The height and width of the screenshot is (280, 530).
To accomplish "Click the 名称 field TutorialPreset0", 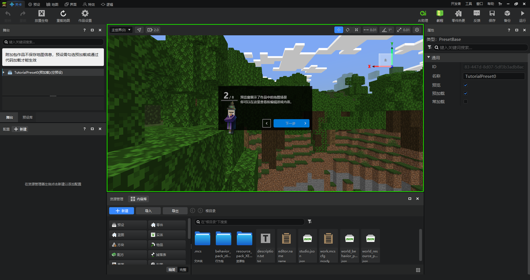I will [x=494, y=76].
